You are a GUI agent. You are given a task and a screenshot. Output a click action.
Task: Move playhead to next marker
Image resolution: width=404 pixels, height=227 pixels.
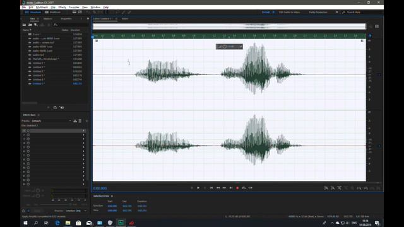231,188
